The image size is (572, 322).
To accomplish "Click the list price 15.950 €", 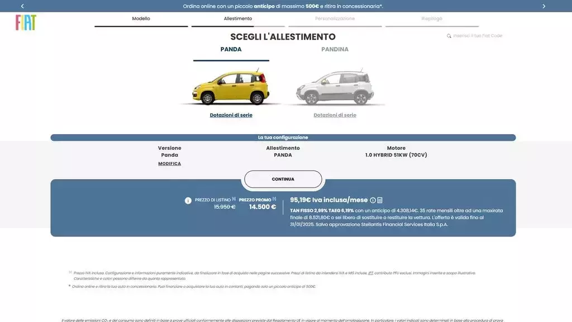I will pyautogui.click(x=225, y=207).
